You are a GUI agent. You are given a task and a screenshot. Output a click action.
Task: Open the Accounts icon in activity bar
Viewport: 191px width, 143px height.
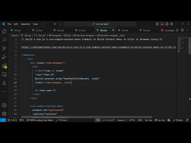[x=4, y=105]
